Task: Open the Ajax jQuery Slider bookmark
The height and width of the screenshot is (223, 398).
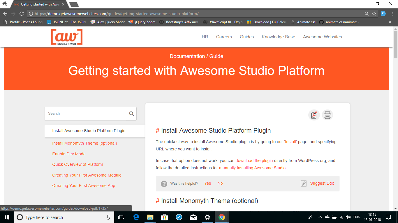Action: point(108,22)
